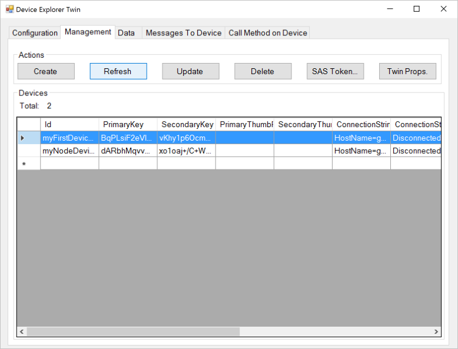
Task: Minimize the Device Explorer Twin window
Action: 390,9
